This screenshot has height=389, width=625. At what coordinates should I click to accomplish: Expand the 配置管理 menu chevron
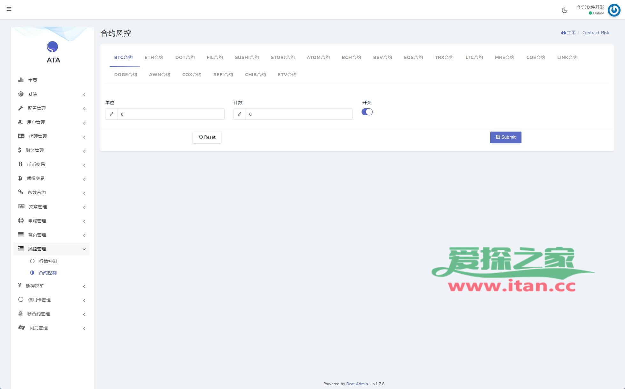click(84, 109)
